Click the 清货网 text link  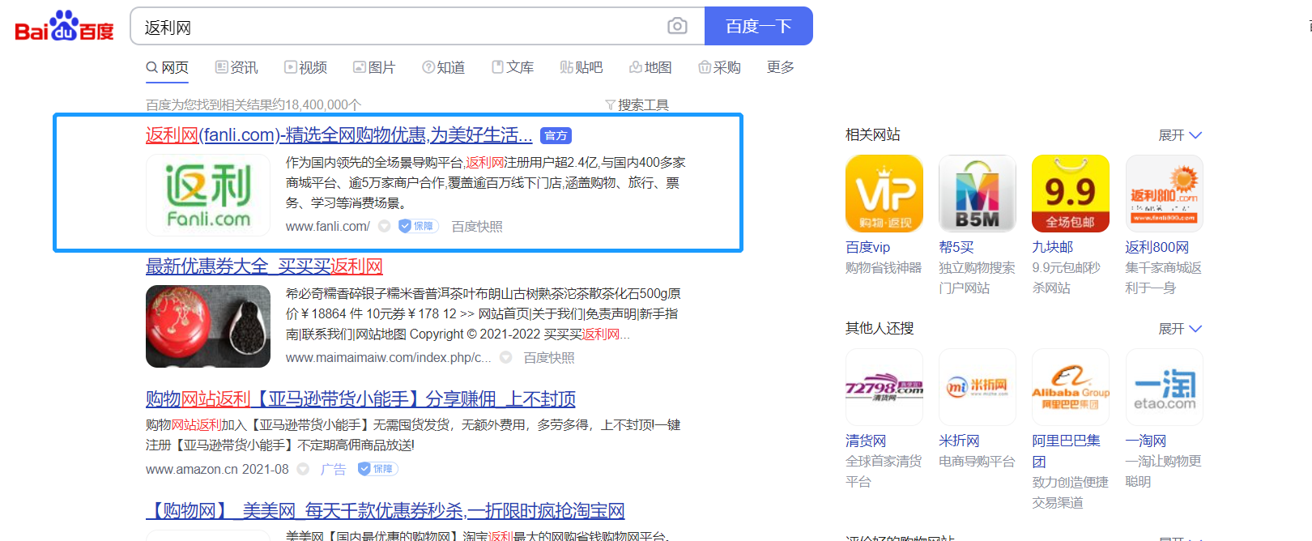click(x=866, y=441)
